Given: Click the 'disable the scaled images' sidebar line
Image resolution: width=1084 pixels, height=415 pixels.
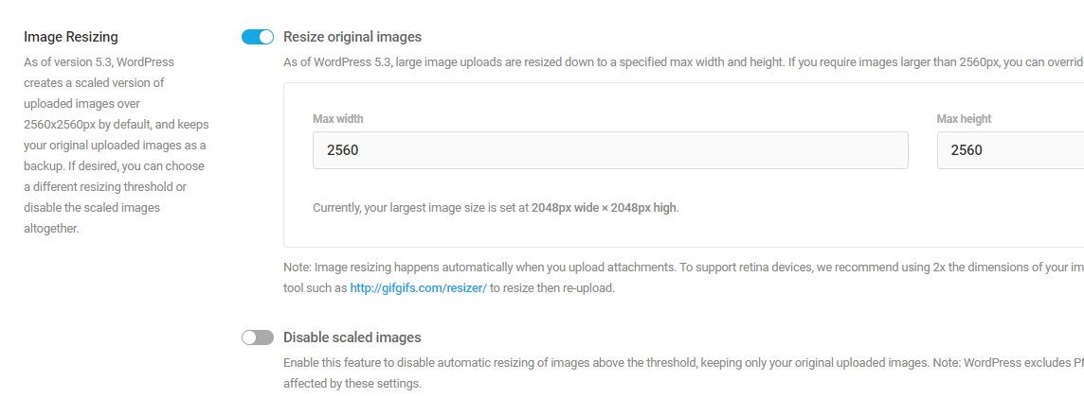Looking at the screenshot, I should (x=92, y=207).
